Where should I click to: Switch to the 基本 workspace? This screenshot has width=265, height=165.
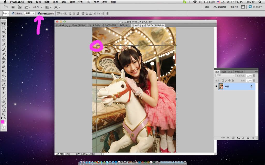pyautogui.click(x=207, y=7)
